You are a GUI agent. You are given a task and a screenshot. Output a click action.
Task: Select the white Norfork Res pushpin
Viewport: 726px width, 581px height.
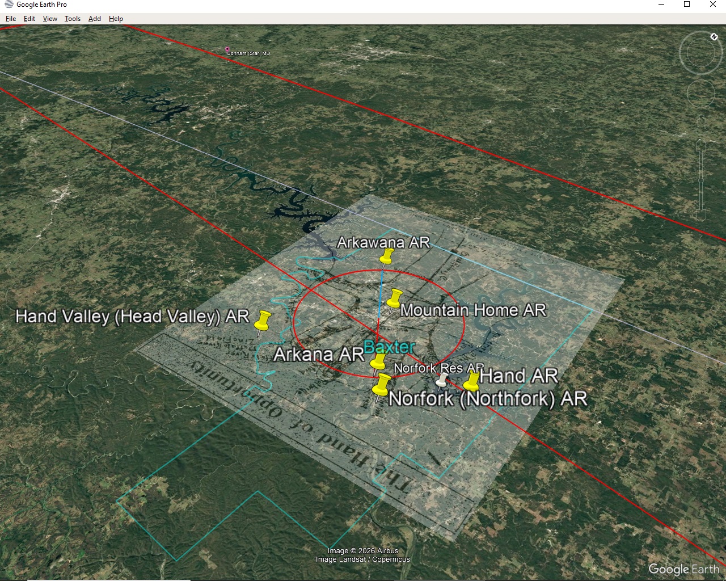tap(442, 380)
